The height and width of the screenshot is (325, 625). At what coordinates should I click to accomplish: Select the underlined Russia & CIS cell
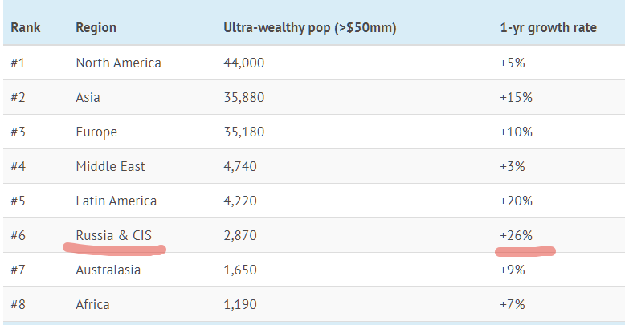(113, 235)
